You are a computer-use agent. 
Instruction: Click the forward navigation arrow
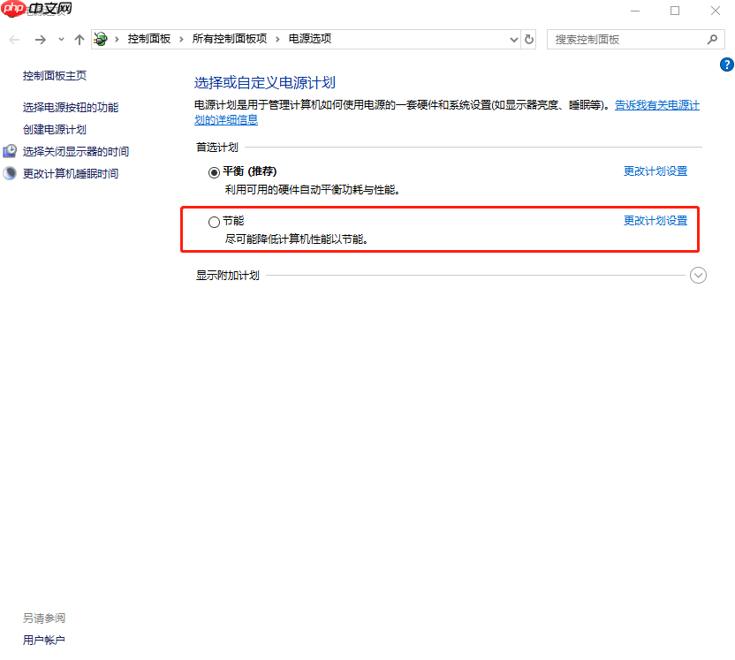click(x=39, y=39)
